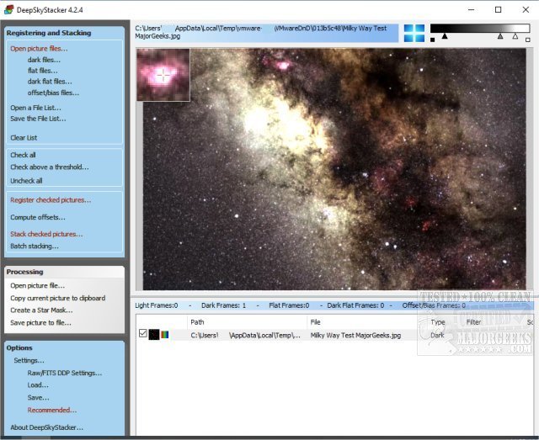Click the Type column header
The height and width of the screenshot is (440, 539).
point(438,321)
